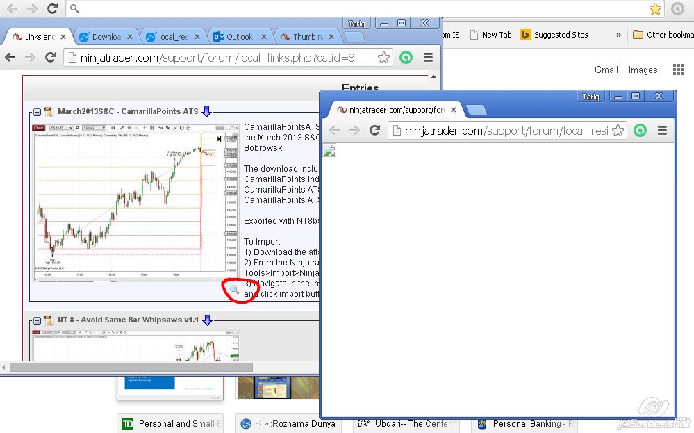The image size is (694, 433).
Task: Open the Suggested Sites bookmark
Action: (554, 35)
